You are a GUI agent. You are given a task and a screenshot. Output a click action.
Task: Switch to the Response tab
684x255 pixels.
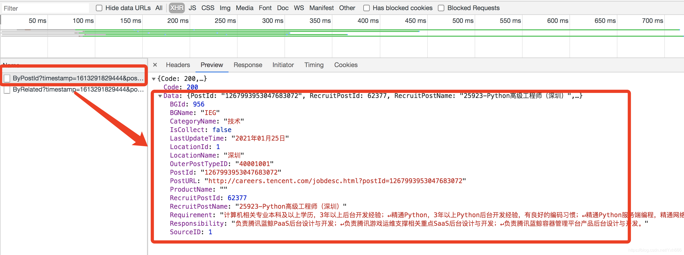(x=248, y=65)
